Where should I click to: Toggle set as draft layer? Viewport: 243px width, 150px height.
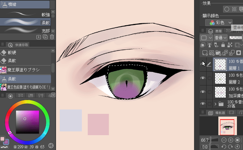(216, 45)
